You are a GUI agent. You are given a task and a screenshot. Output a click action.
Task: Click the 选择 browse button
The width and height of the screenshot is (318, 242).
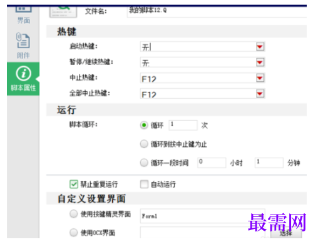[286, 233]
